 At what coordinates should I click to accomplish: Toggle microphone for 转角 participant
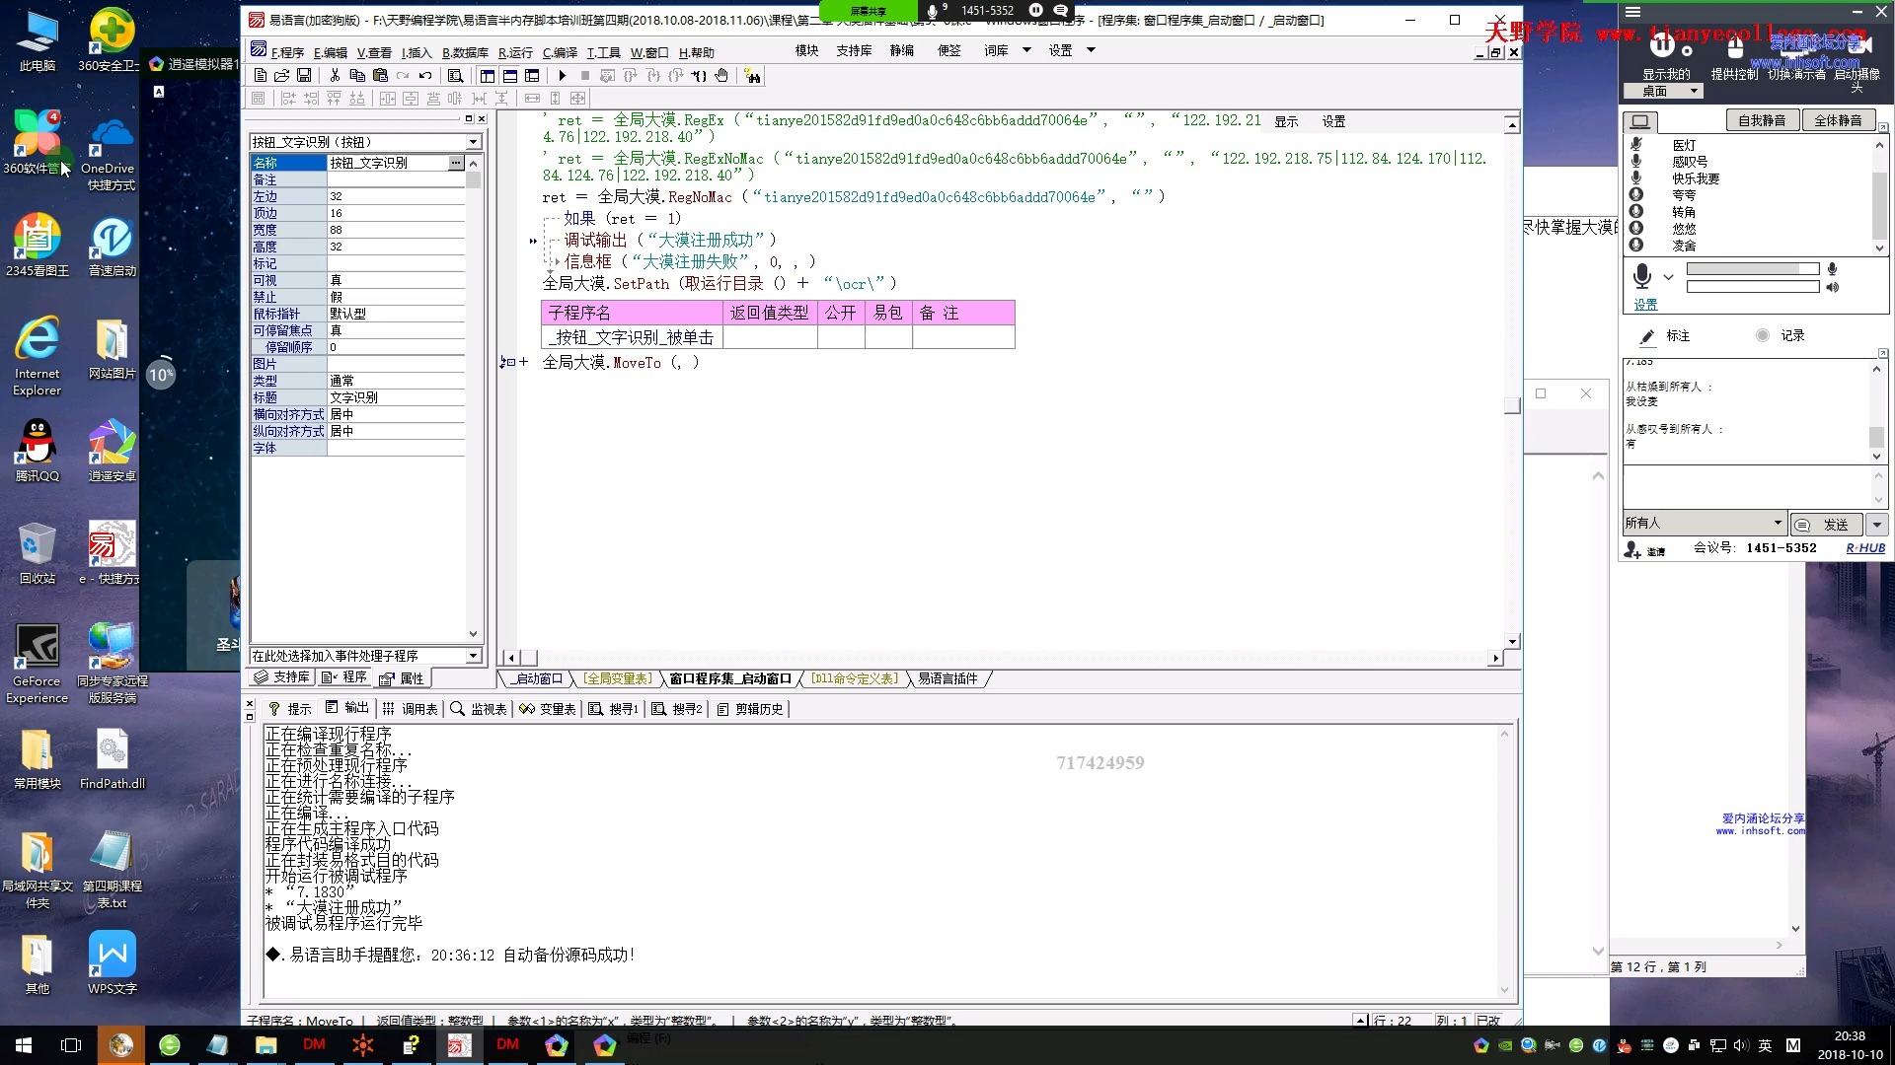(1635, 211)
